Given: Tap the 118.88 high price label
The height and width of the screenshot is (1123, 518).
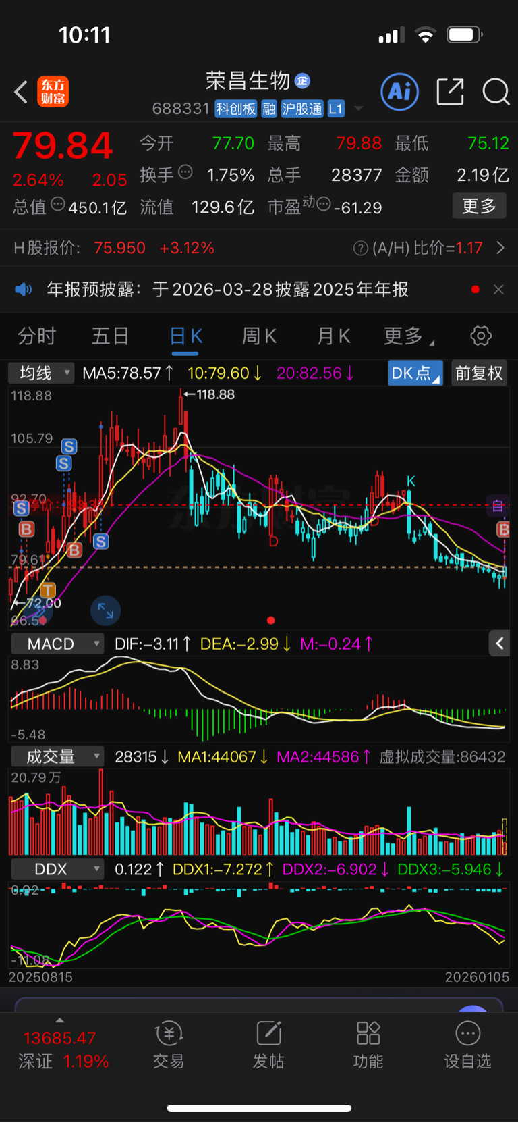Looking at the screenshot, I should (215, 394).
